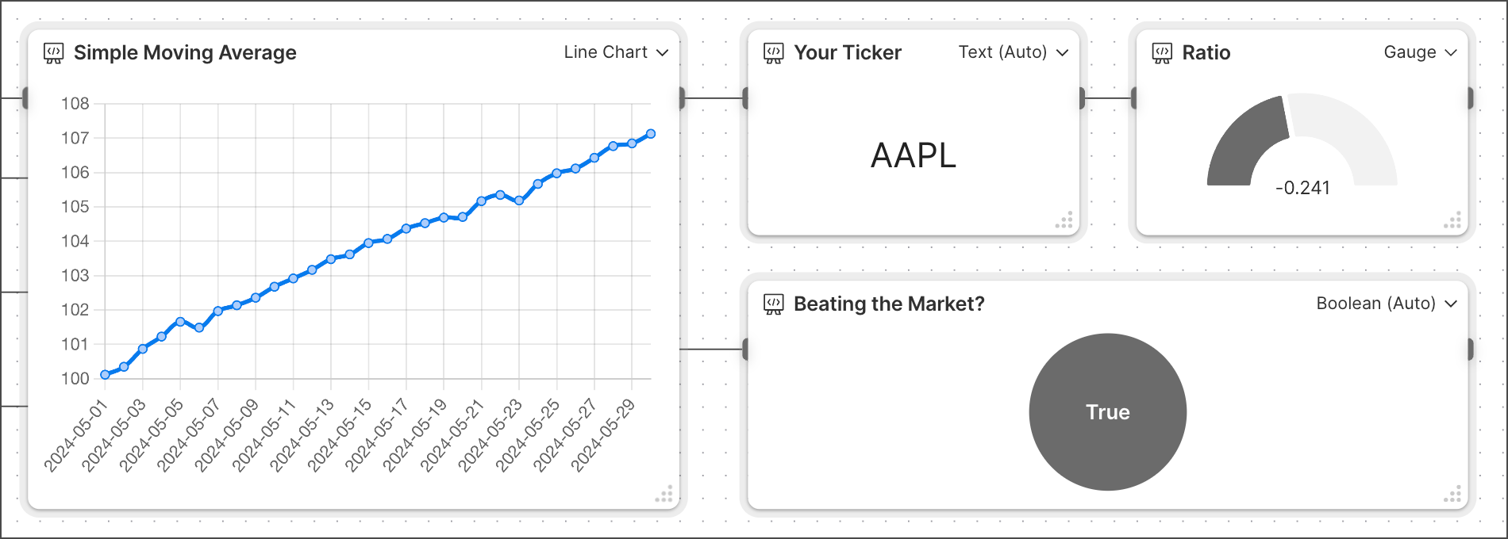Open the Line Chart type dropdown
This screenshot has height=539, width=1508.
click(x=617, y=52)
